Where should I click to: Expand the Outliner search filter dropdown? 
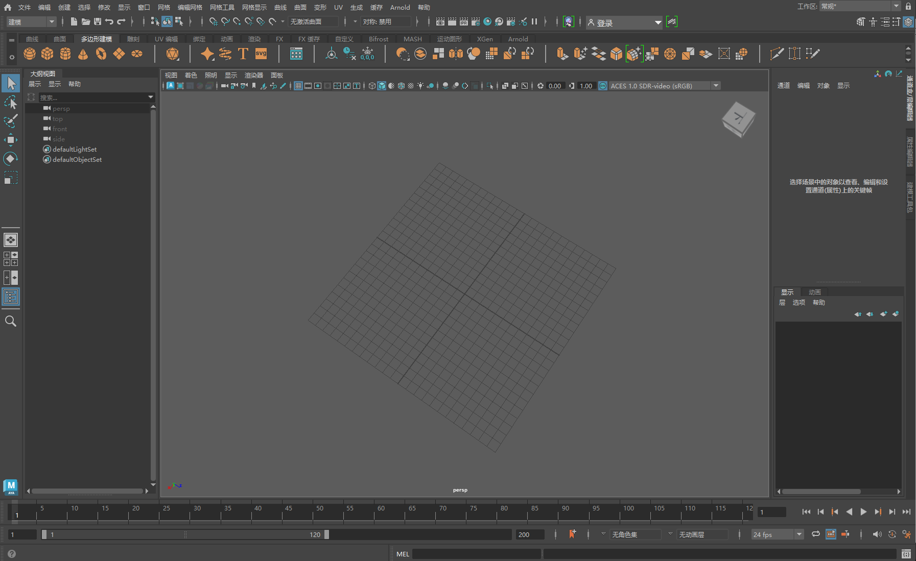[x=151, y=97]
